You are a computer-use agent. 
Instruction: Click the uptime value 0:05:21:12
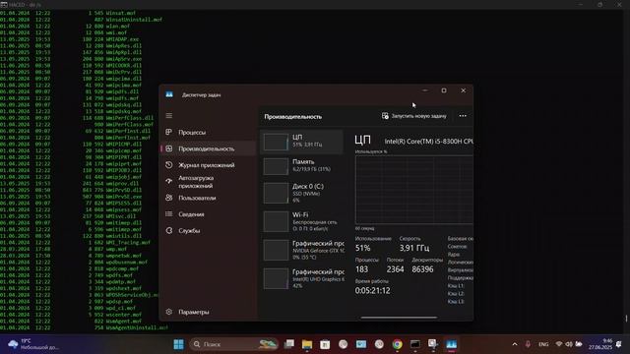click(x=372, y=291)
